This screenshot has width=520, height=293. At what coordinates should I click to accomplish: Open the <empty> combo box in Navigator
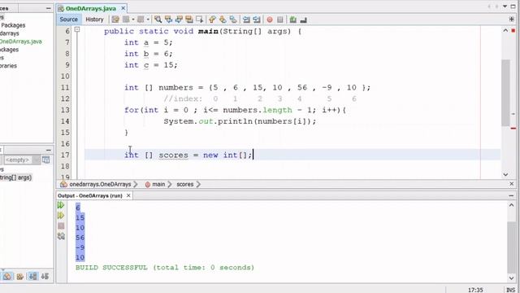pyautogui.click(x=21, y=160)
